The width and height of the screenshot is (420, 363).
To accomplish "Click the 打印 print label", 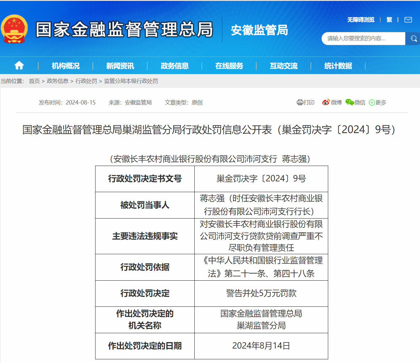I will pos(309,102).
